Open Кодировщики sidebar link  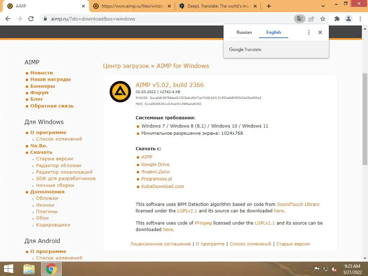click(53, 225)
